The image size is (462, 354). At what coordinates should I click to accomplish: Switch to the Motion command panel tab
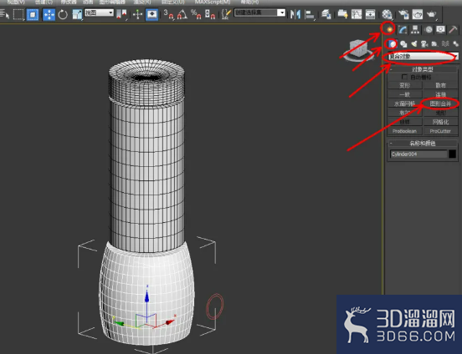point(429,29)
